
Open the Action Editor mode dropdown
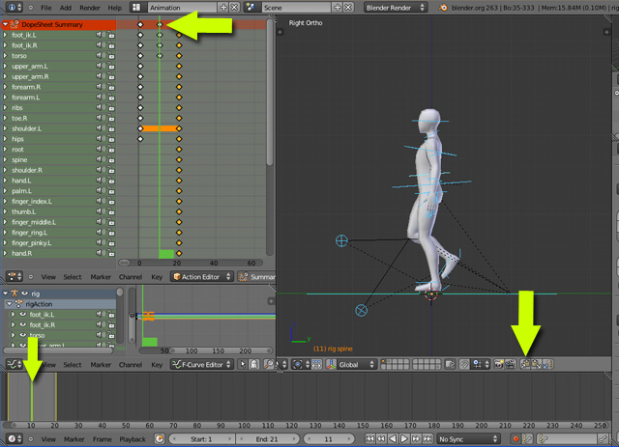202,276
